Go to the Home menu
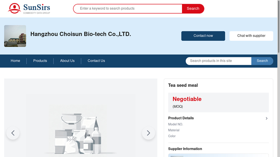The width and height of the screenshot is (280, 157). click(x=15, y=61)
